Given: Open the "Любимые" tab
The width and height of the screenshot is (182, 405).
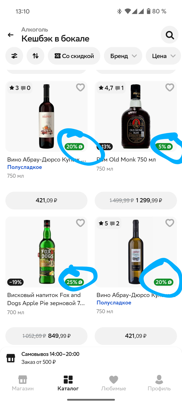Looking at the screenshot, I should 114,383.
